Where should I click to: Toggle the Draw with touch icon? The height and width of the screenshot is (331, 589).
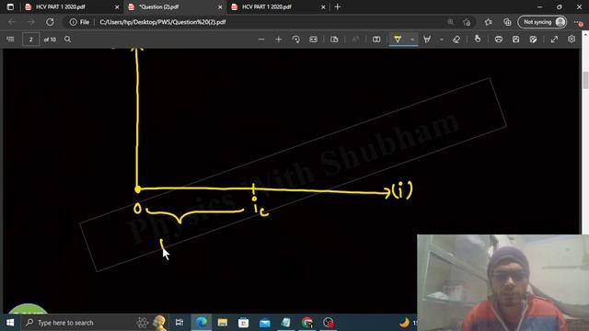[478, 39]
